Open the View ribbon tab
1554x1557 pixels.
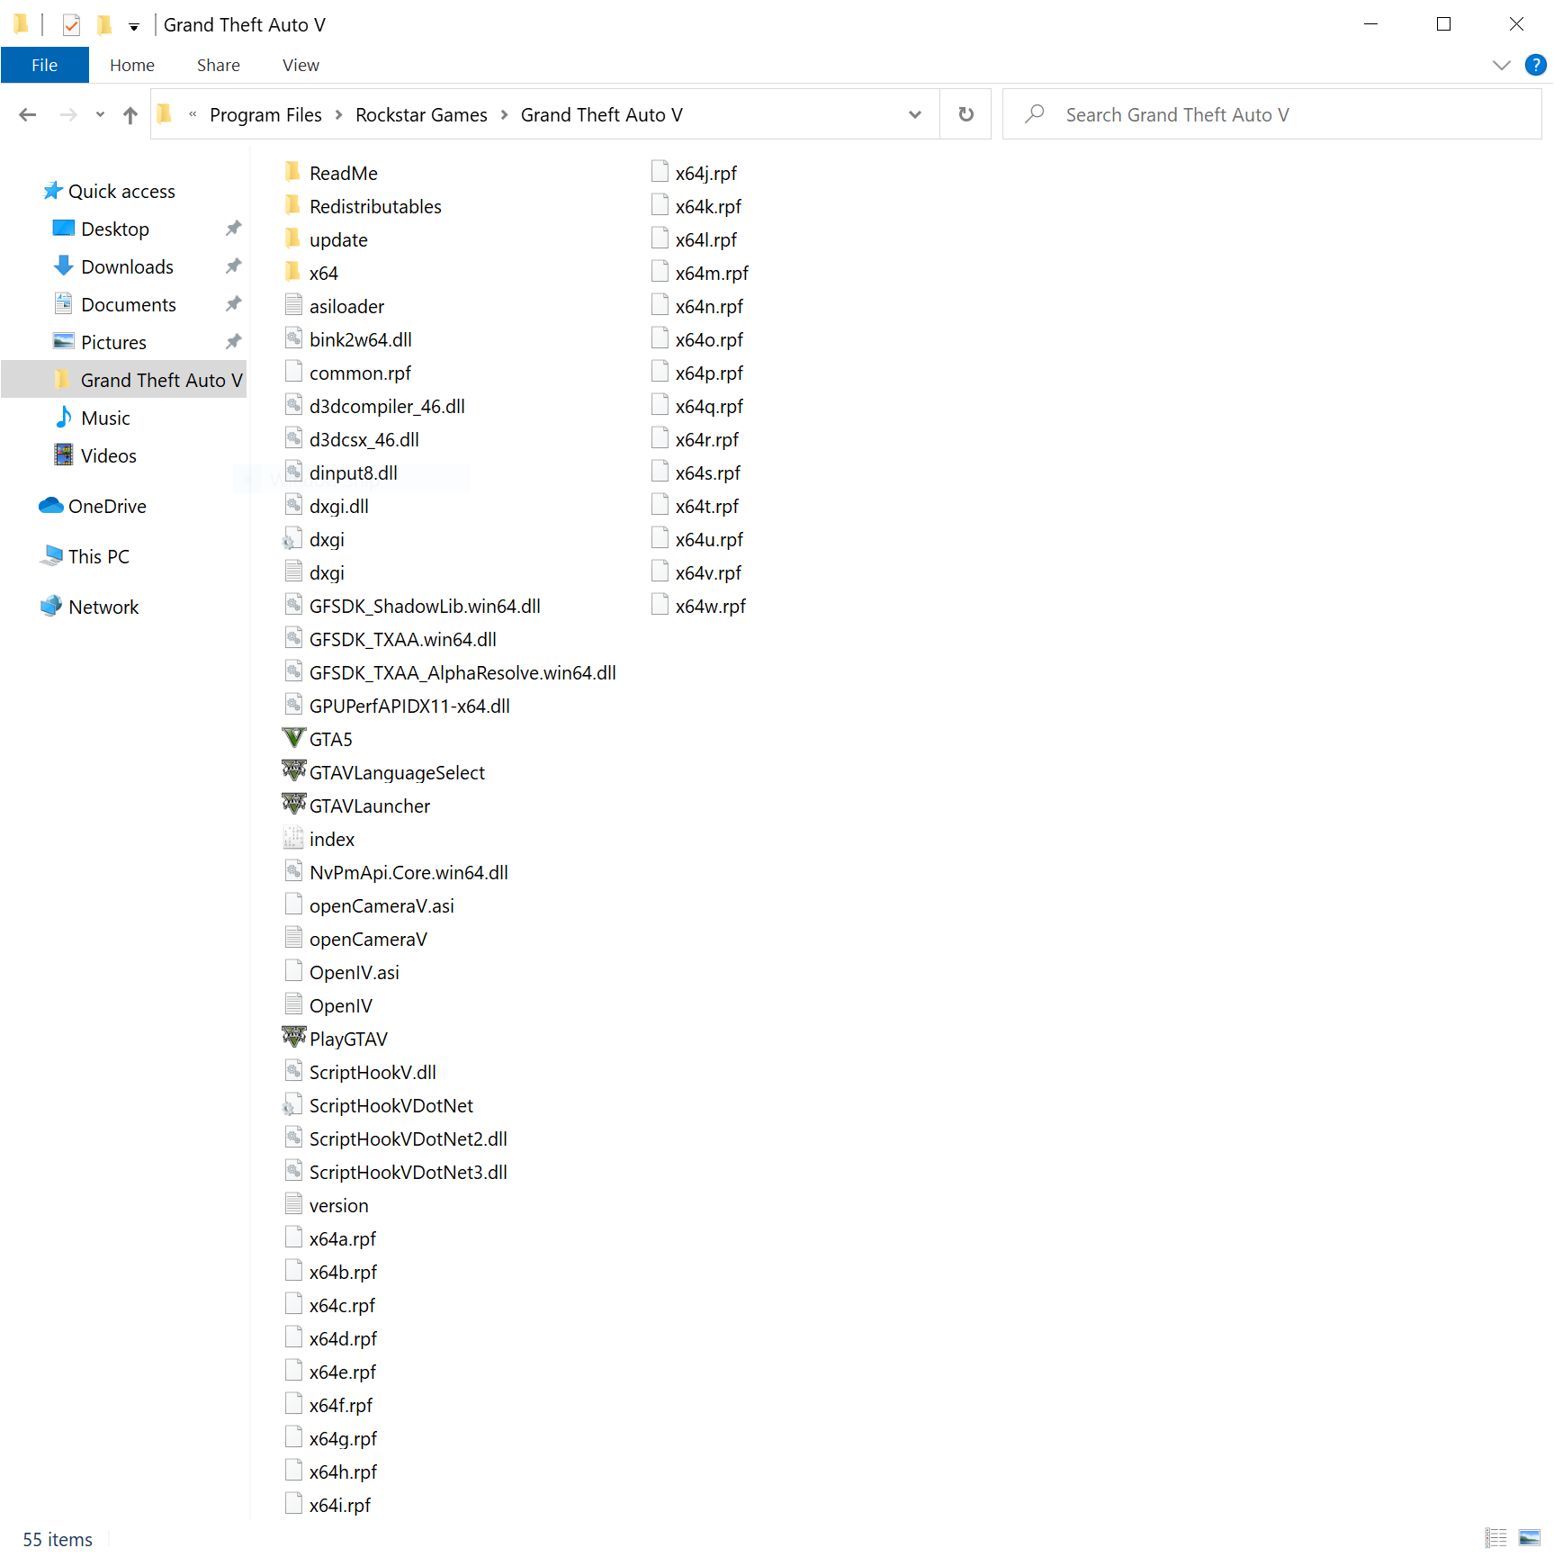301,65
